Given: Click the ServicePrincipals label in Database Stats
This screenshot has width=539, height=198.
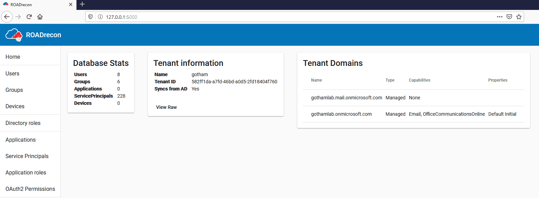Looking at the screenshot, I should (x=94, y=96).
